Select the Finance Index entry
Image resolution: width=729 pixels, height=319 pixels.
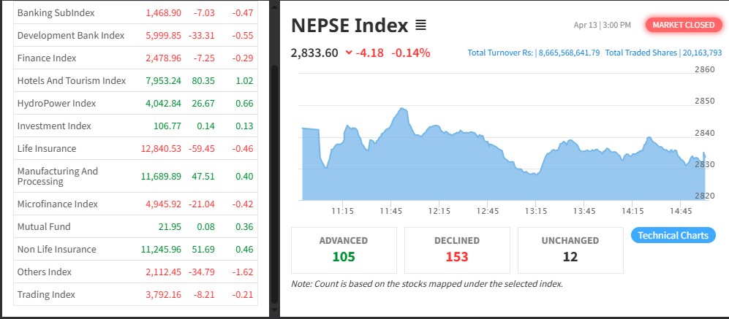pyautogui.click(x=47, y=58)
